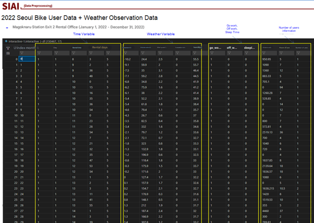Screen dimensions: 314x223
Task: Select the 950.95 distance cell in first row
Action: tap(267, 59)
